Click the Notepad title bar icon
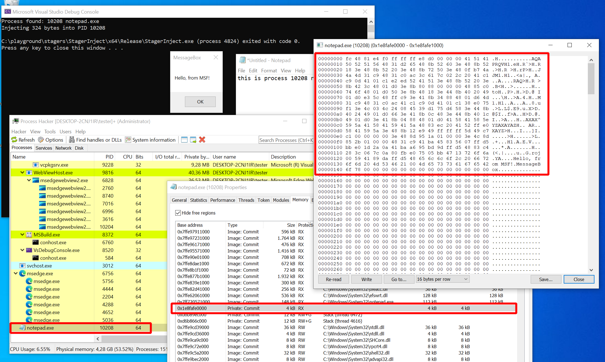The height and width of the screenshot is (362, 605). click(243, 60)
